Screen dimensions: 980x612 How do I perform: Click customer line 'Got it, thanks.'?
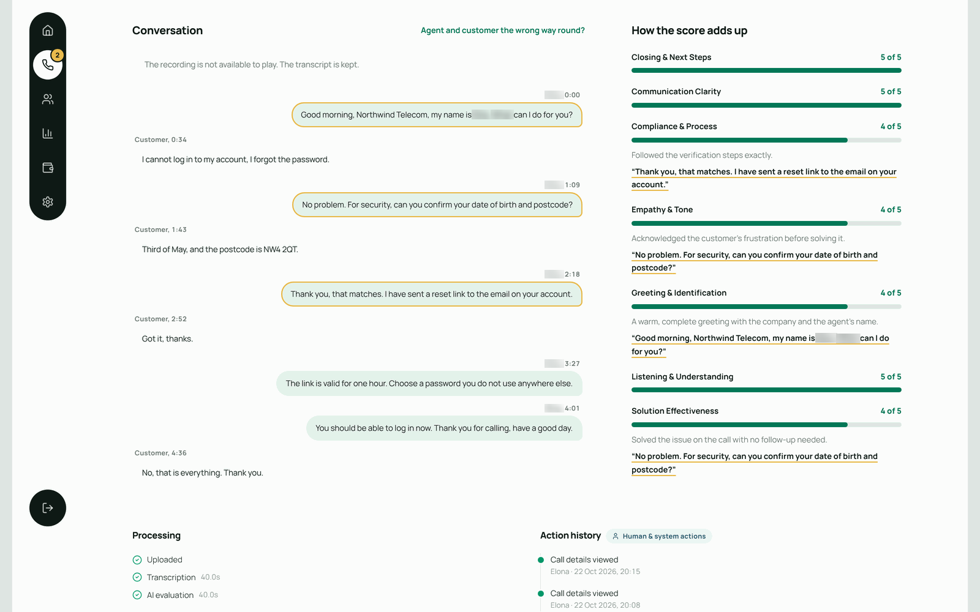[x=167, y=339]
